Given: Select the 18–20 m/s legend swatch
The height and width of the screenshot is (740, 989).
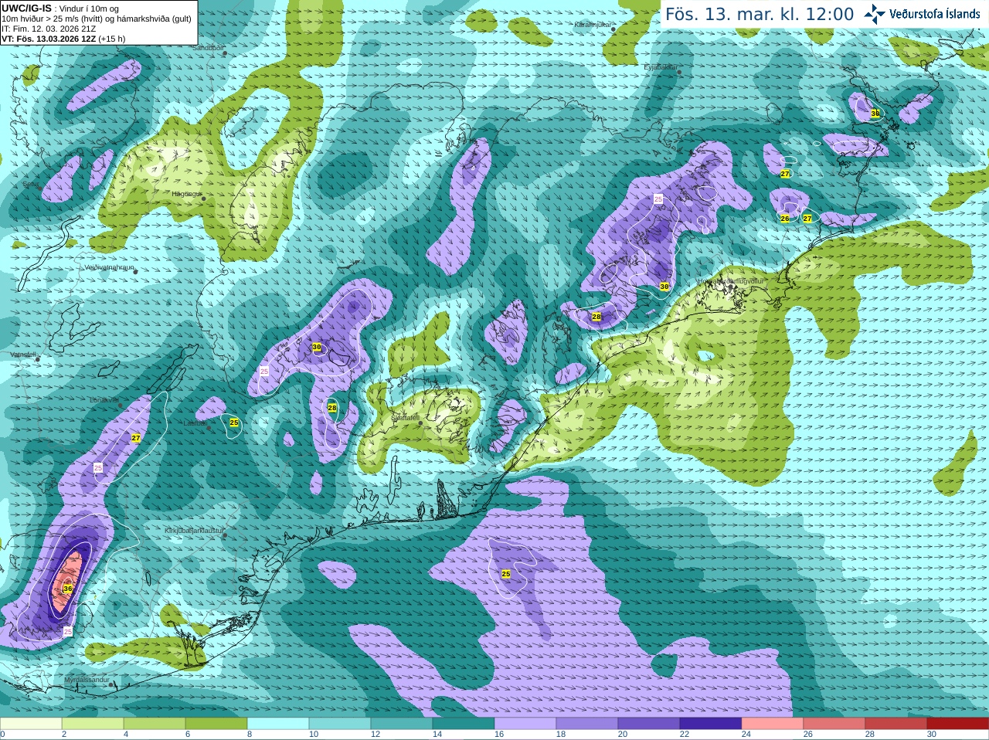Looking at the screenshot, I should point(587,724).
